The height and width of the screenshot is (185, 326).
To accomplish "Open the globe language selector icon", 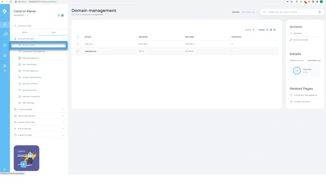I will [x=5, y=66].
